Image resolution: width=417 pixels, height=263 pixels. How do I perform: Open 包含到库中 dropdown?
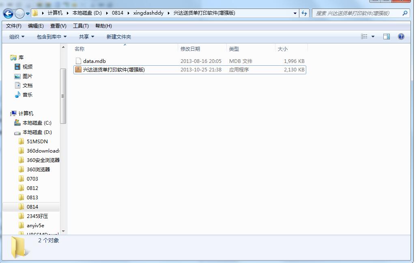pyautogui.click(x=52, y=37)
